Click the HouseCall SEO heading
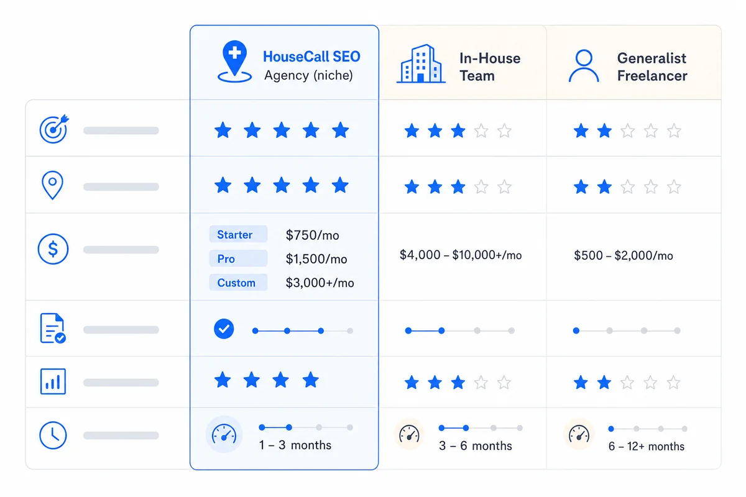Viewport: 746px width, 497px height. (311, 57)
